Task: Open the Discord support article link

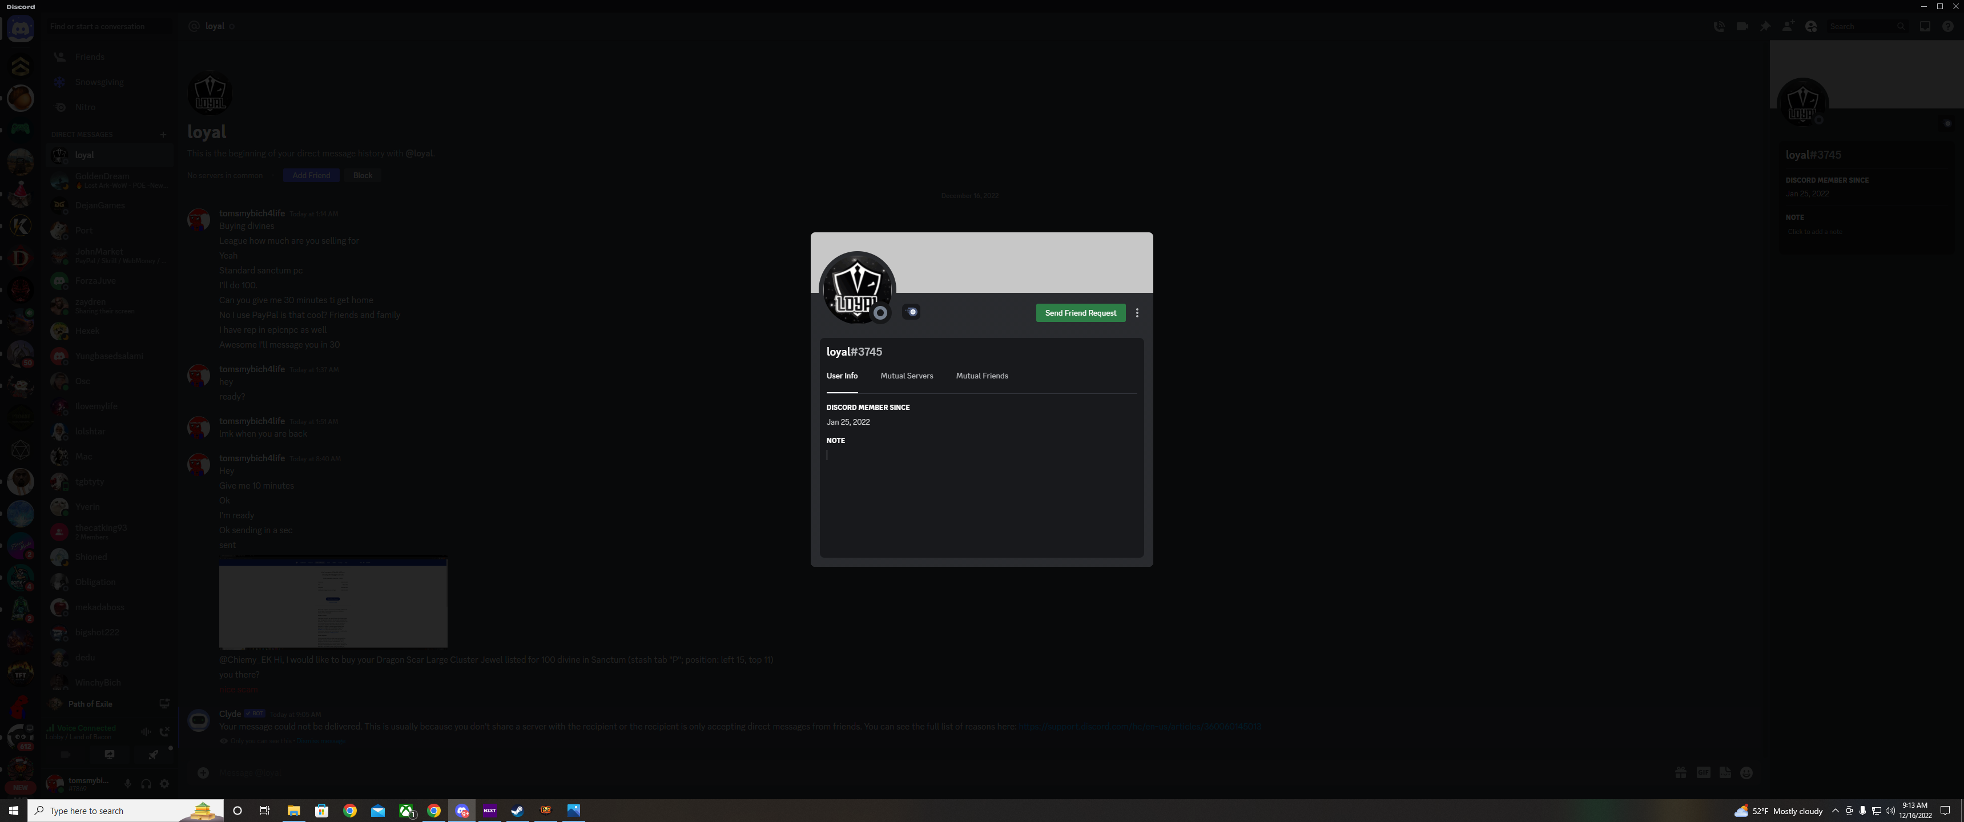Action: 1140,727
